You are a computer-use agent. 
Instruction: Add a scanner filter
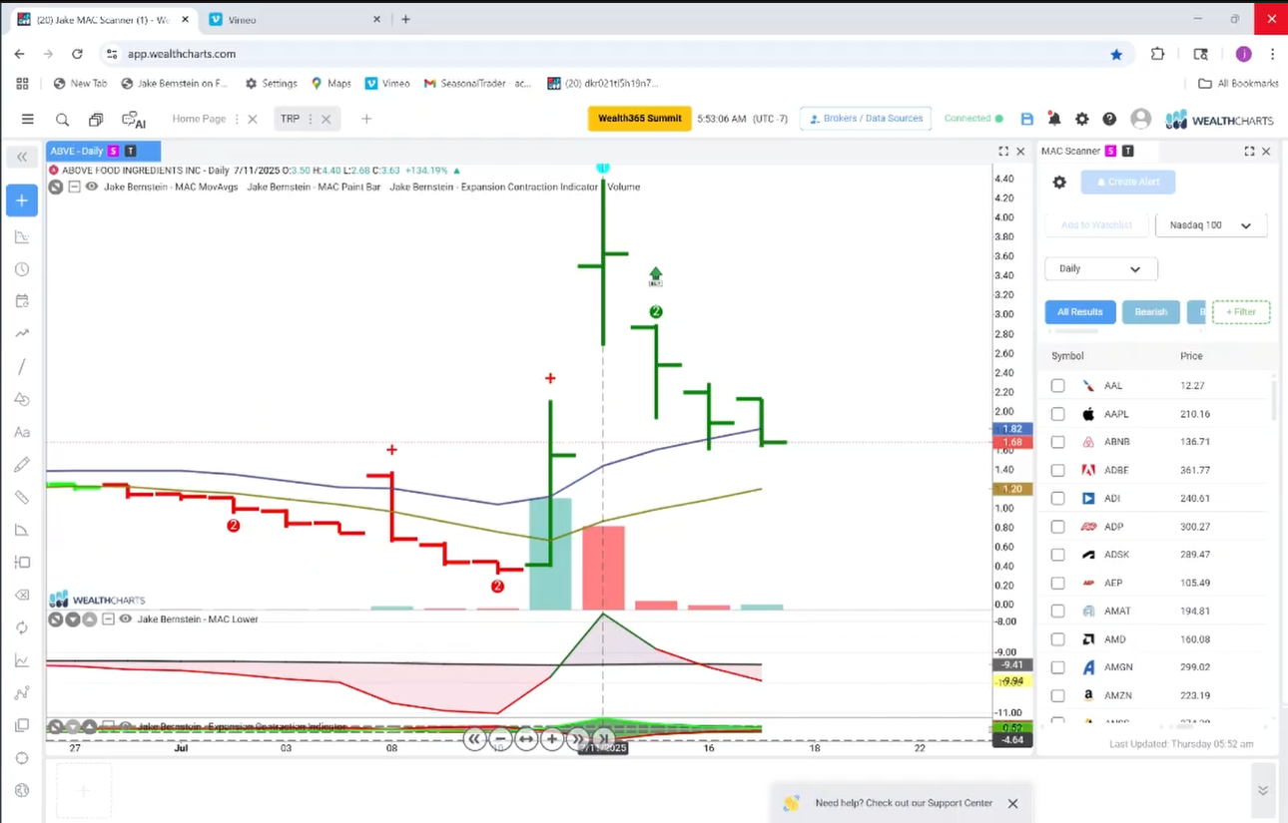(1241, 312)
